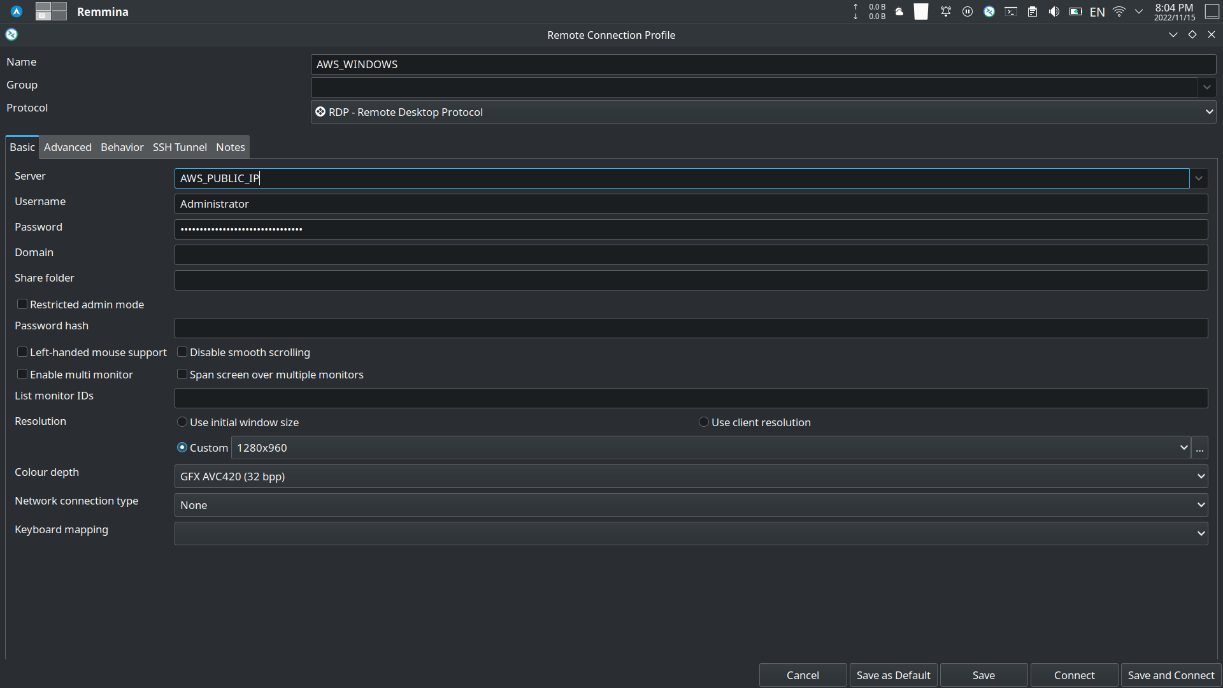The height and width of the screenshot is (688, 1223).
Task: Open the Colour depth dropdown
Action: click(x=691, y=477)
